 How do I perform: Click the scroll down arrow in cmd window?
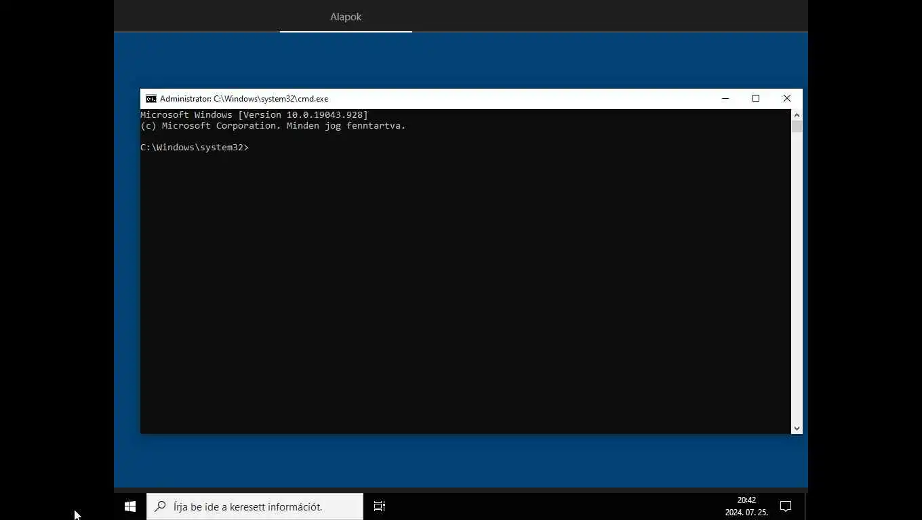coord(797,429)
